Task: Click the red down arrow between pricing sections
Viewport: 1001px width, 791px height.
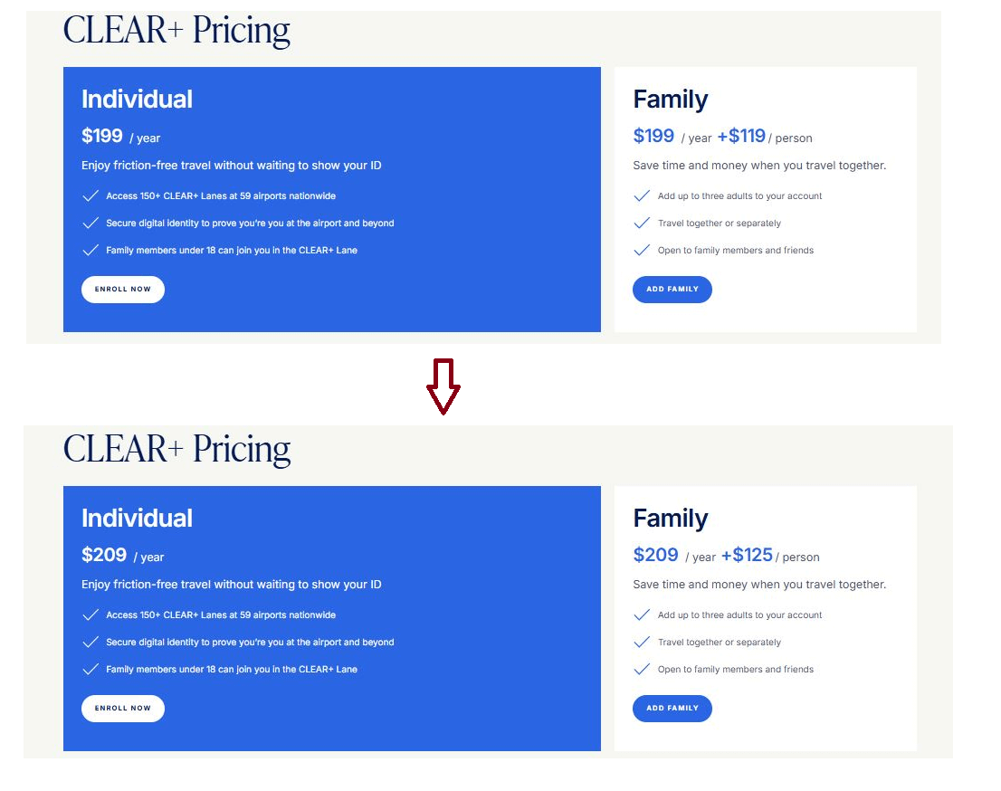Action: tap(443, 386)
